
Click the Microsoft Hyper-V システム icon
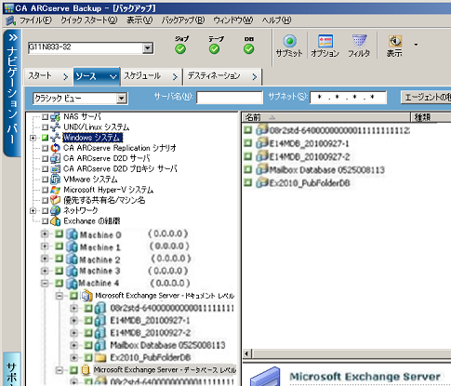coord(55,190)
